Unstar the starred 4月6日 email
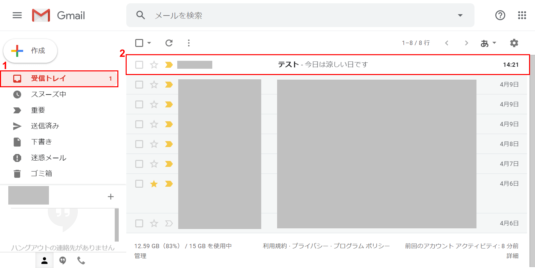The height and width of the screenshot is (268, 535). 154,184
